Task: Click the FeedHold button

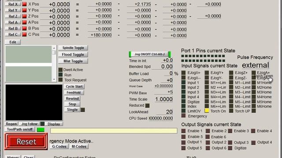Action: click(74, 93)
